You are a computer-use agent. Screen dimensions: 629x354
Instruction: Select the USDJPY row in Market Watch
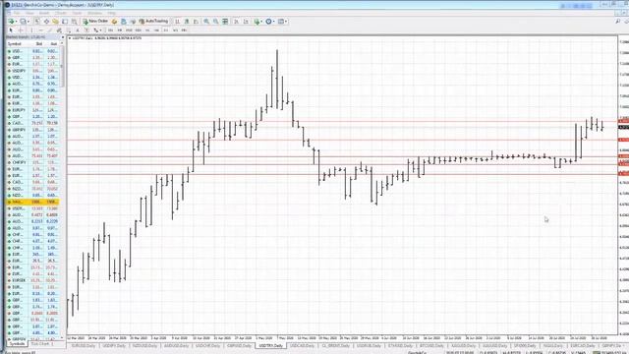[32, 71]
